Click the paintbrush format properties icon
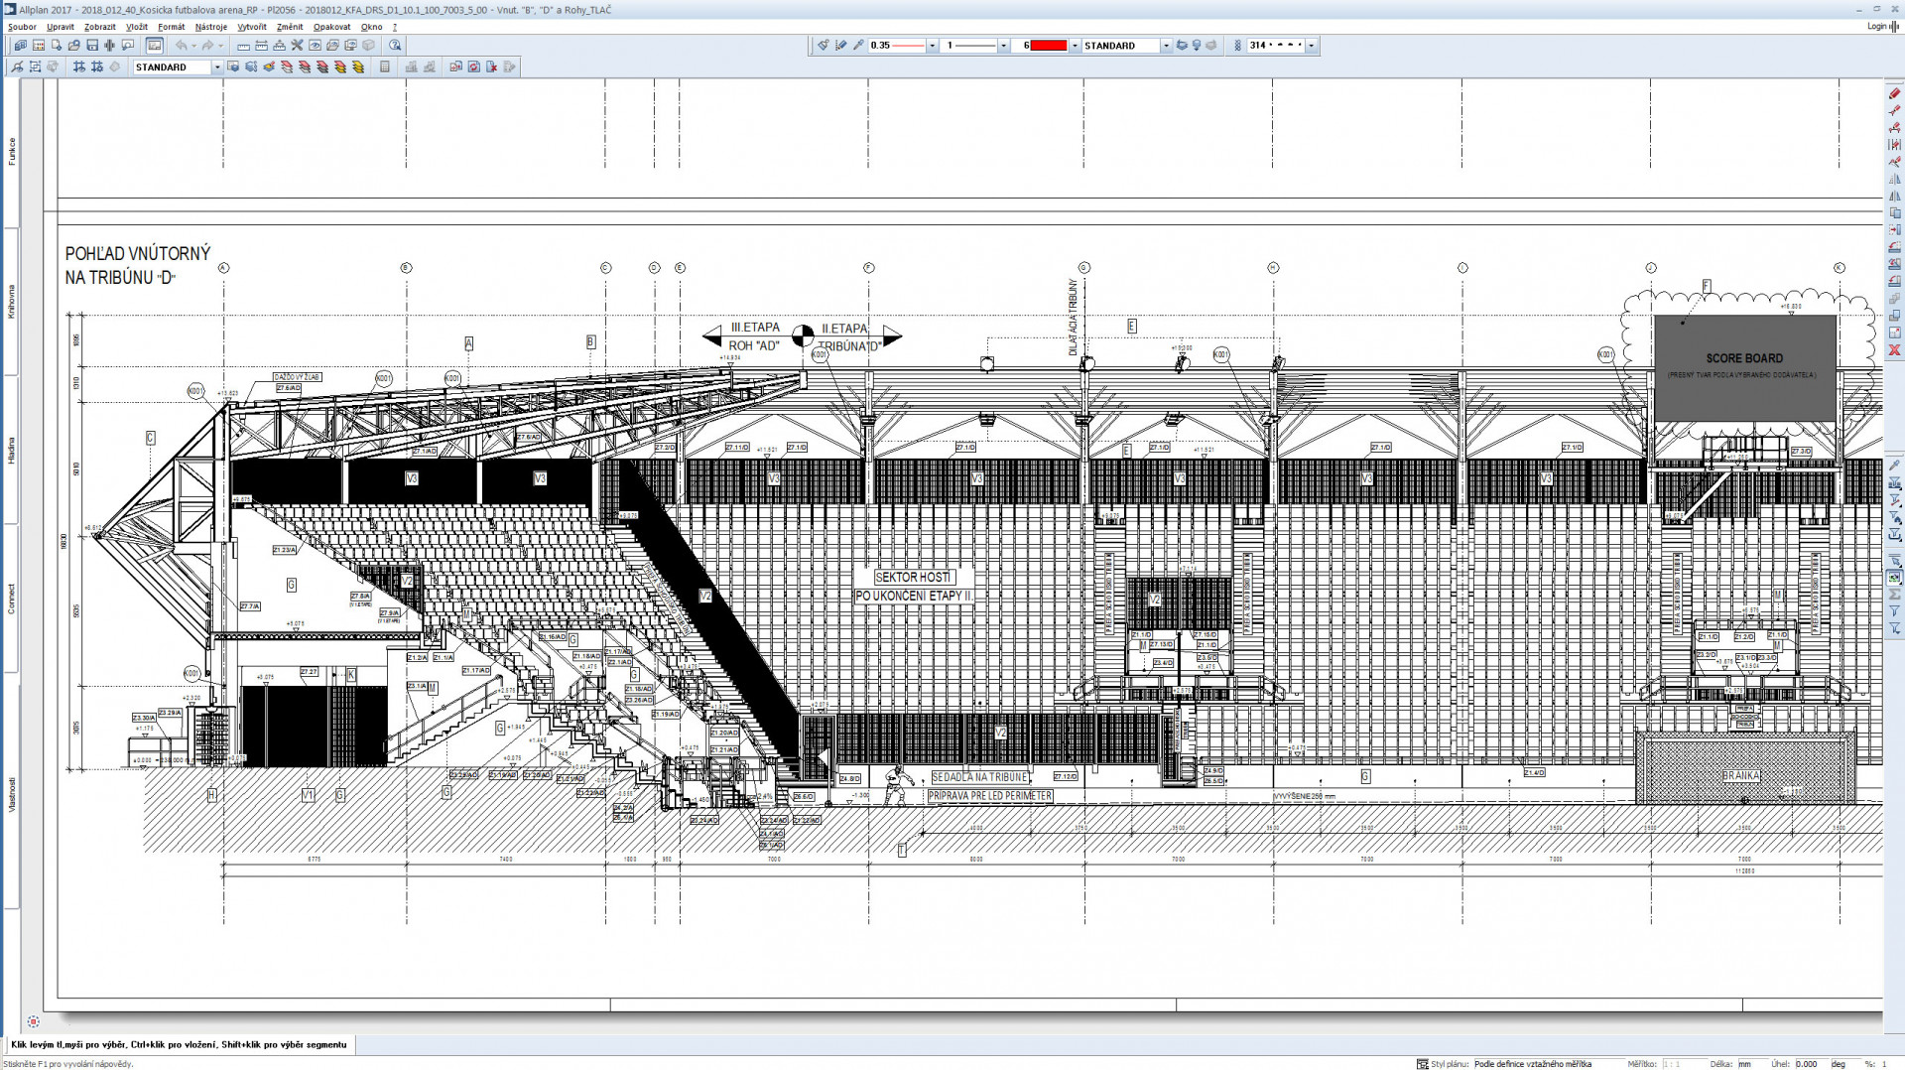The width and height of the screenshot is (1905, 1070). [823, 46]
